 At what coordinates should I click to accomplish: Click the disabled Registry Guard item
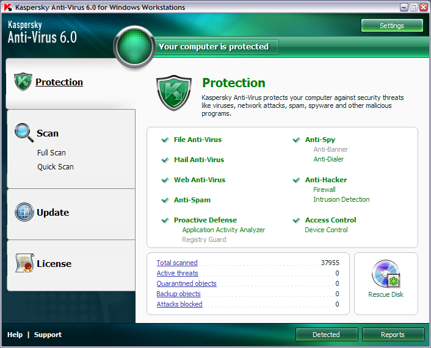coord(204,240)
